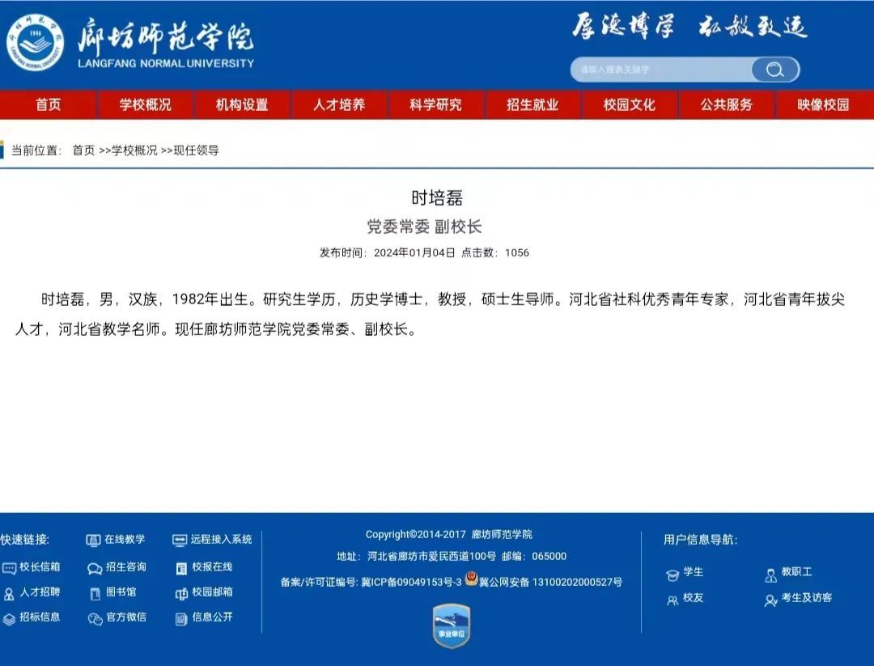Screen dimensions: 874x666
Task: Open the 校长信箱 envelope icon
Action: click(x=9, y=568)
